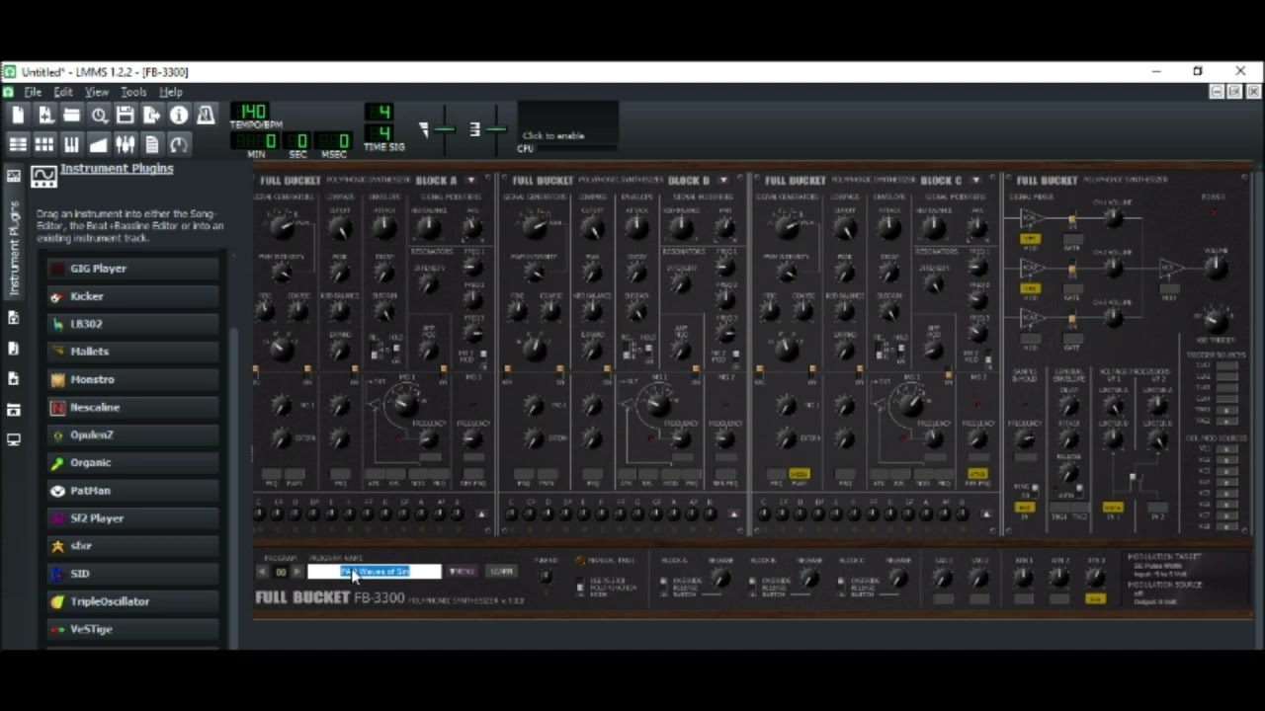Click the tempo 140 BPM display
This screenshot has width=1265, height=711.
tap(252, 112)
